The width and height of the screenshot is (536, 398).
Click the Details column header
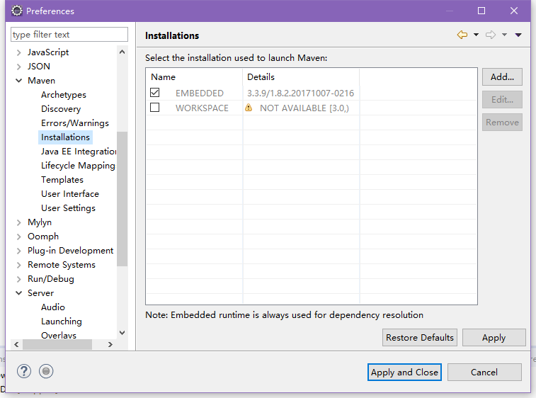(x=301, y=77)
